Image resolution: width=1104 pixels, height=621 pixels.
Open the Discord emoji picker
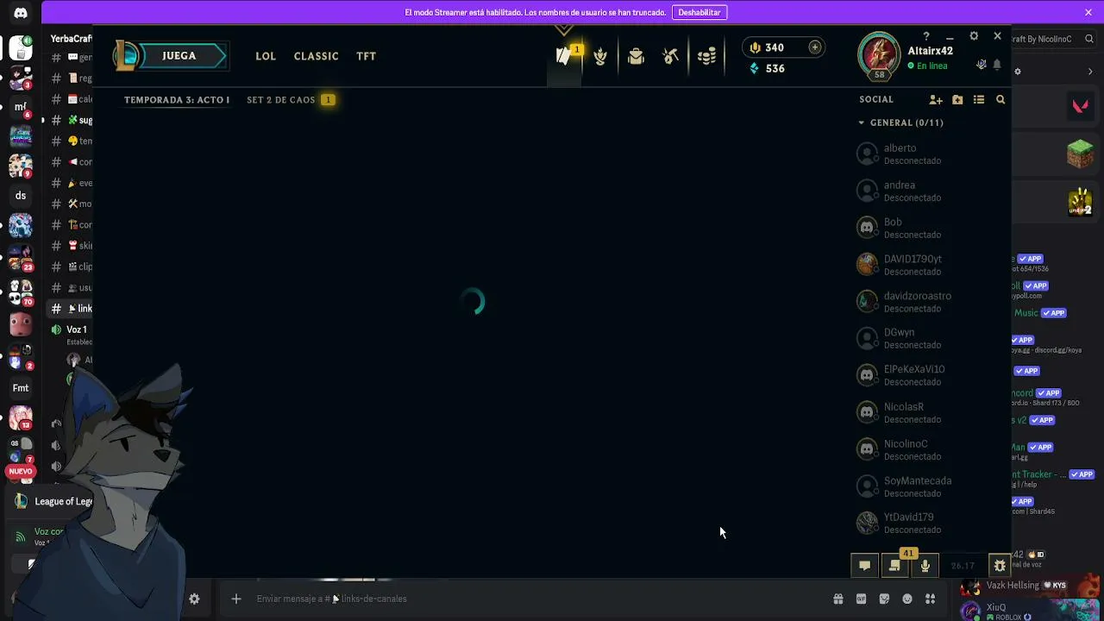tap(907, 599)
